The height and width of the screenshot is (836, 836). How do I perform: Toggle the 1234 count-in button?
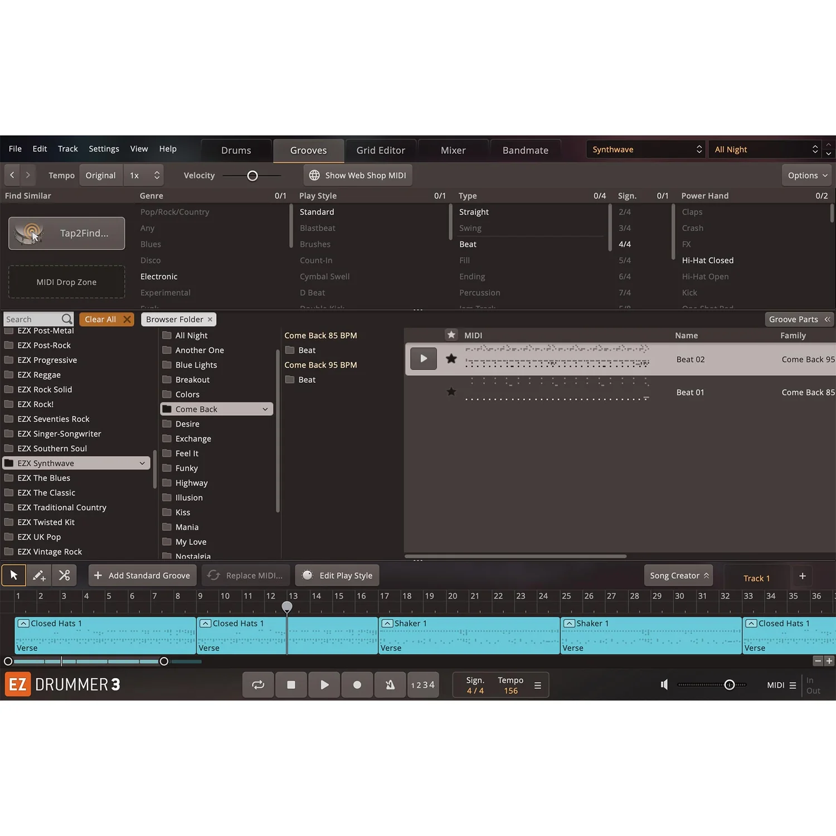point(423,685)
